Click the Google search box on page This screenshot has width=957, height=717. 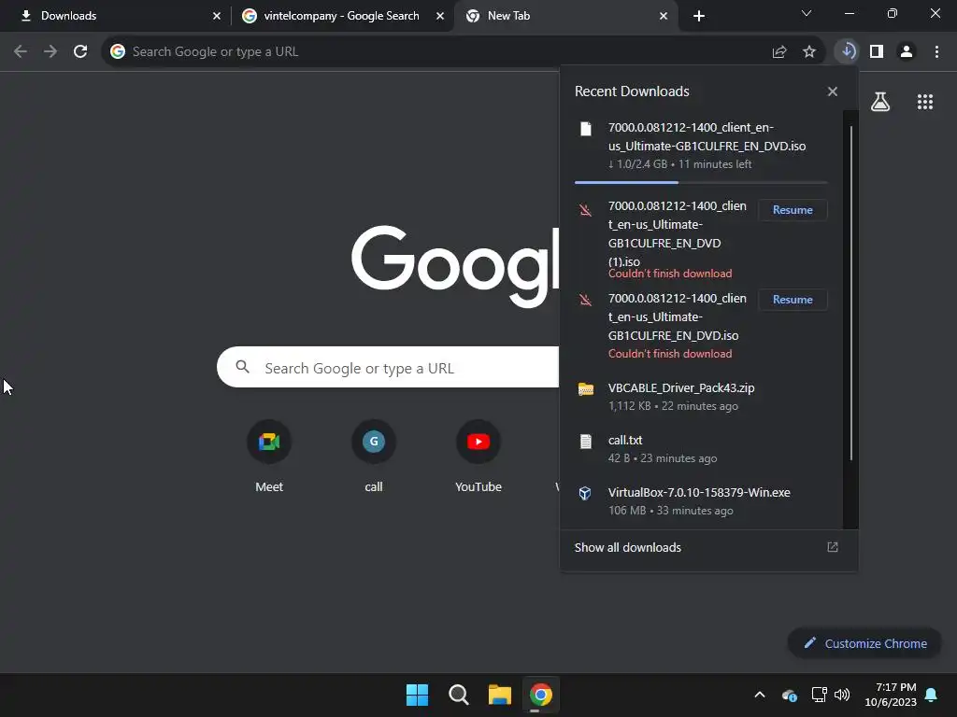tap(388, 367)
